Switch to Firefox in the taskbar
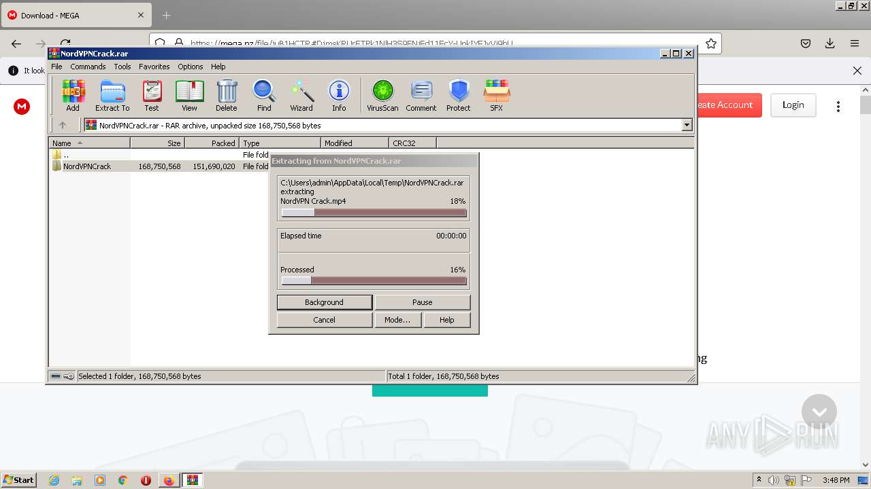Image resolution: width=871 pixels, height=489 pixels. tap(169, 480)
